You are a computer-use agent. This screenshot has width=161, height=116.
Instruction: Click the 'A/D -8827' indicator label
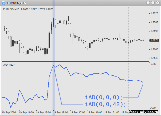pos(9,65)
